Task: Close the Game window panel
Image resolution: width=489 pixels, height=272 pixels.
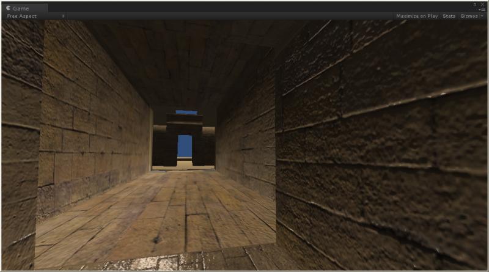Action: 483,5
